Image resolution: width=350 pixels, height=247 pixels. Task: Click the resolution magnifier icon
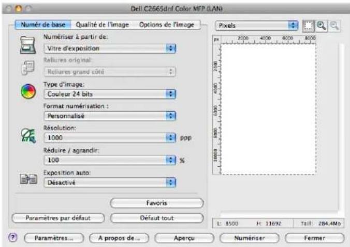(28, 135)
